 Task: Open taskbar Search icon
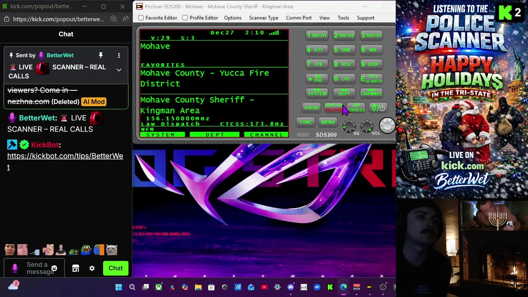pos(132,287)
